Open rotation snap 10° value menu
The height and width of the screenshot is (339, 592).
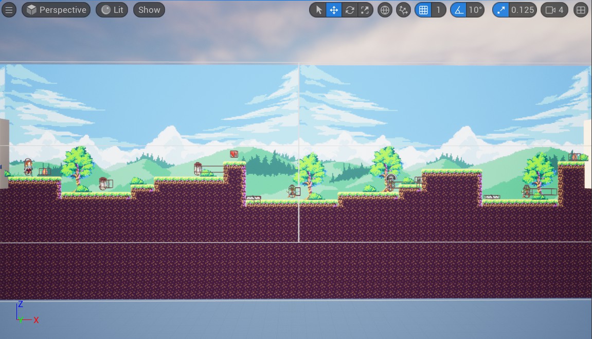pyautogui.click(x=475, y=10)
